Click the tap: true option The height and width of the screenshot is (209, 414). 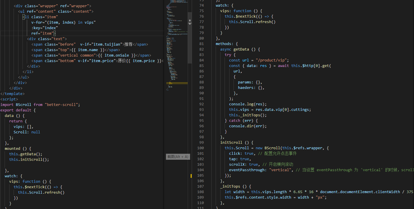pyautogui.click(x=240, y=159)
